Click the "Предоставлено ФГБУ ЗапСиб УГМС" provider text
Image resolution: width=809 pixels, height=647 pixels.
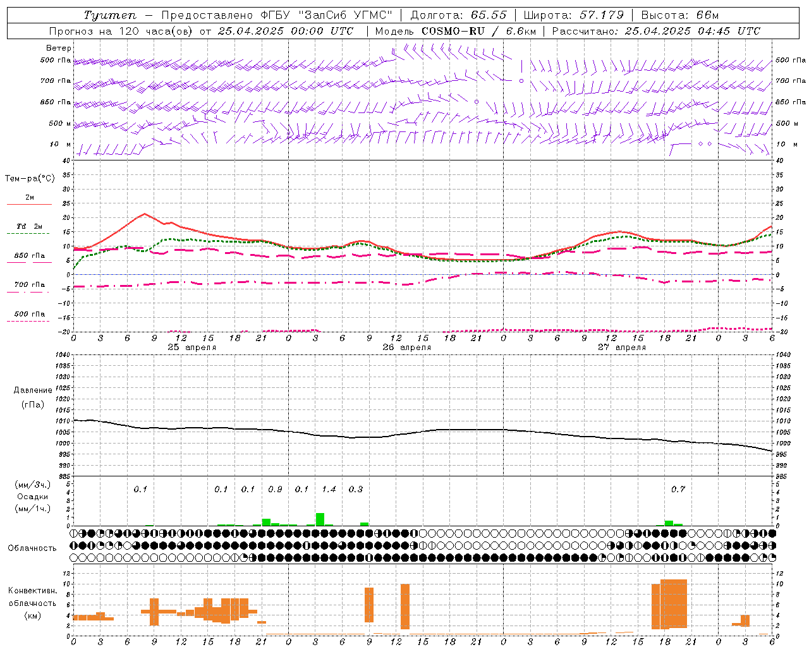click(x=277, y=15)
